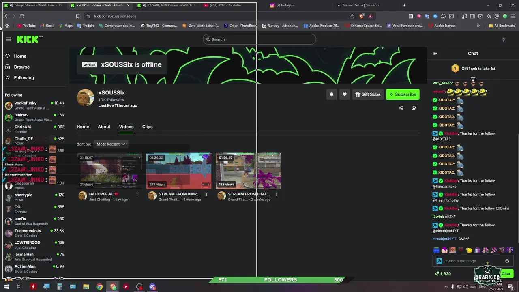Open File Explorer from the taskbar
519x292 pixels.
point(86,287)
